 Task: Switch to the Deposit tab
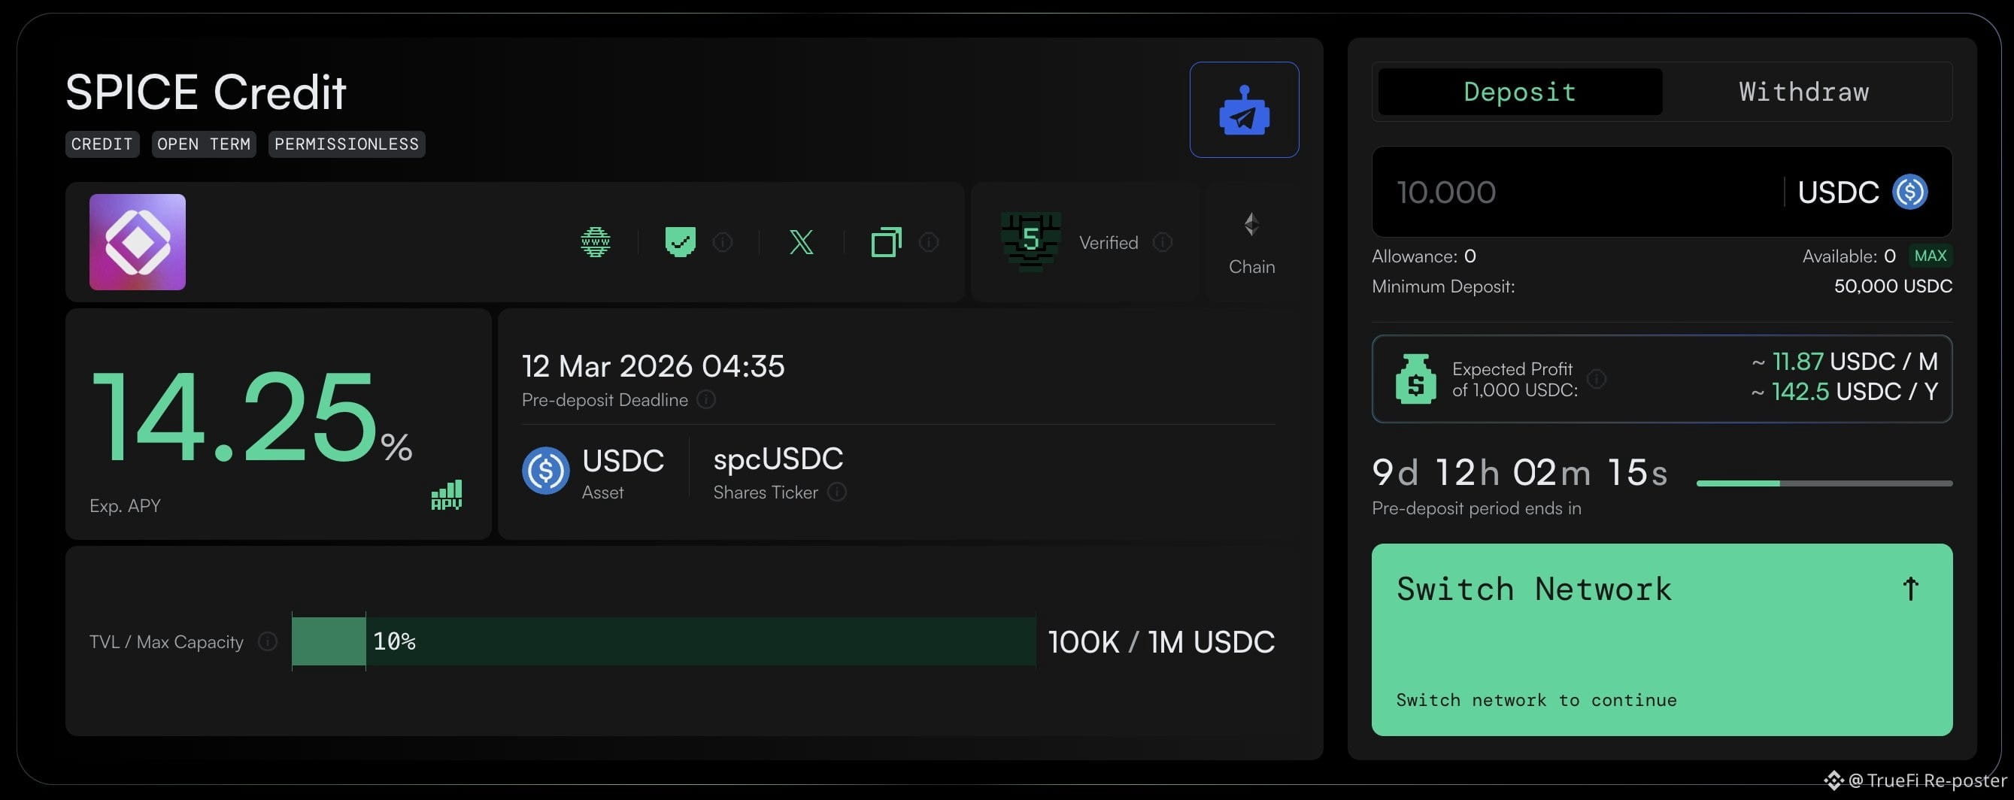[1519, 92]
